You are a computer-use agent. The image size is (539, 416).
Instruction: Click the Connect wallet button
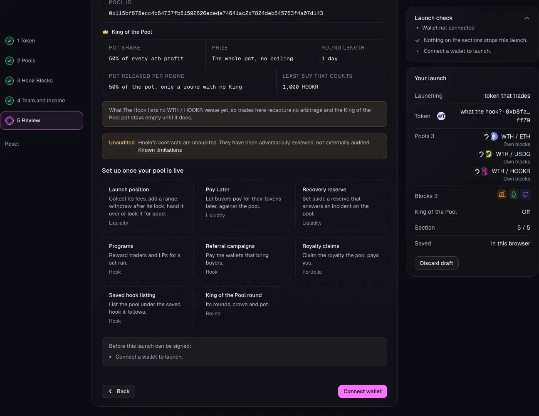363,391
